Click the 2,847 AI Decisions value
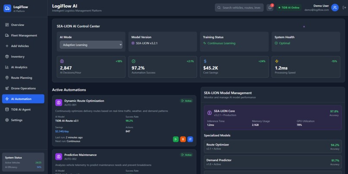This screenshot has height=174, width=348. [x=66, y=68]
